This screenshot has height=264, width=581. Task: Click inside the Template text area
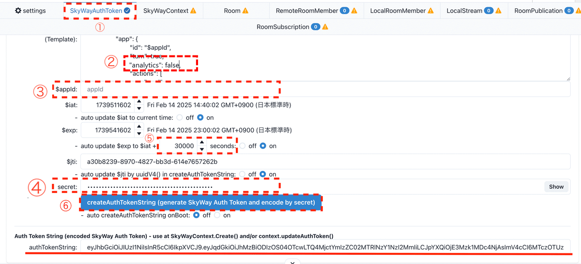325,58
